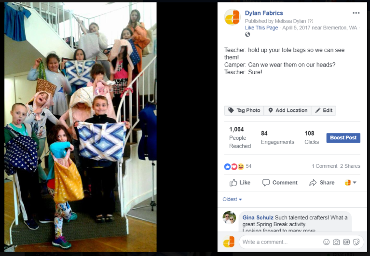The image size is (370, 256).
Task: Click the Write a comment field
Action: click(x=281, y=242)
